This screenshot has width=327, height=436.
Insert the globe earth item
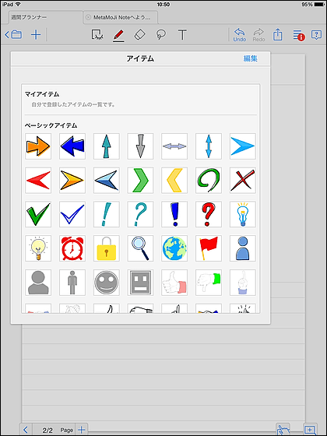[x=174, y=248]
